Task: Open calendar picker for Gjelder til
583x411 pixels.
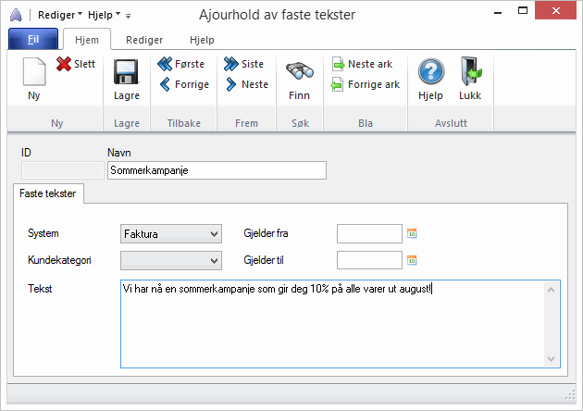Action: point(413,260)
